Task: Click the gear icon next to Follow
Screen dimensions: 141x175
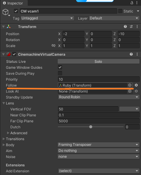Action: (x=136, y=85)
